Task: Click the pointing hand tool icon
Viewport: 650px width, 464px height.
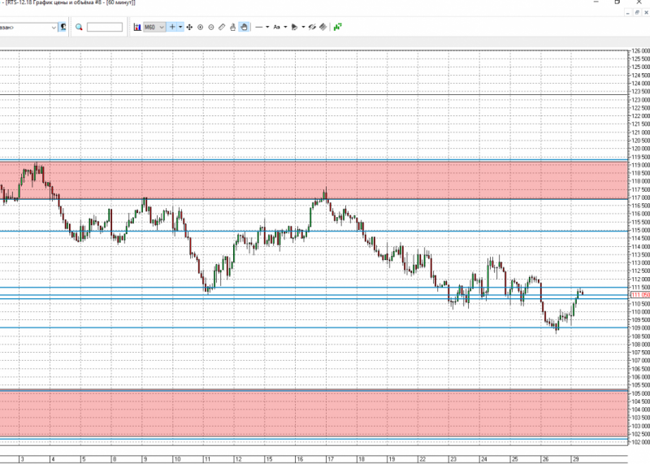Action: click(x=232, y=28)
